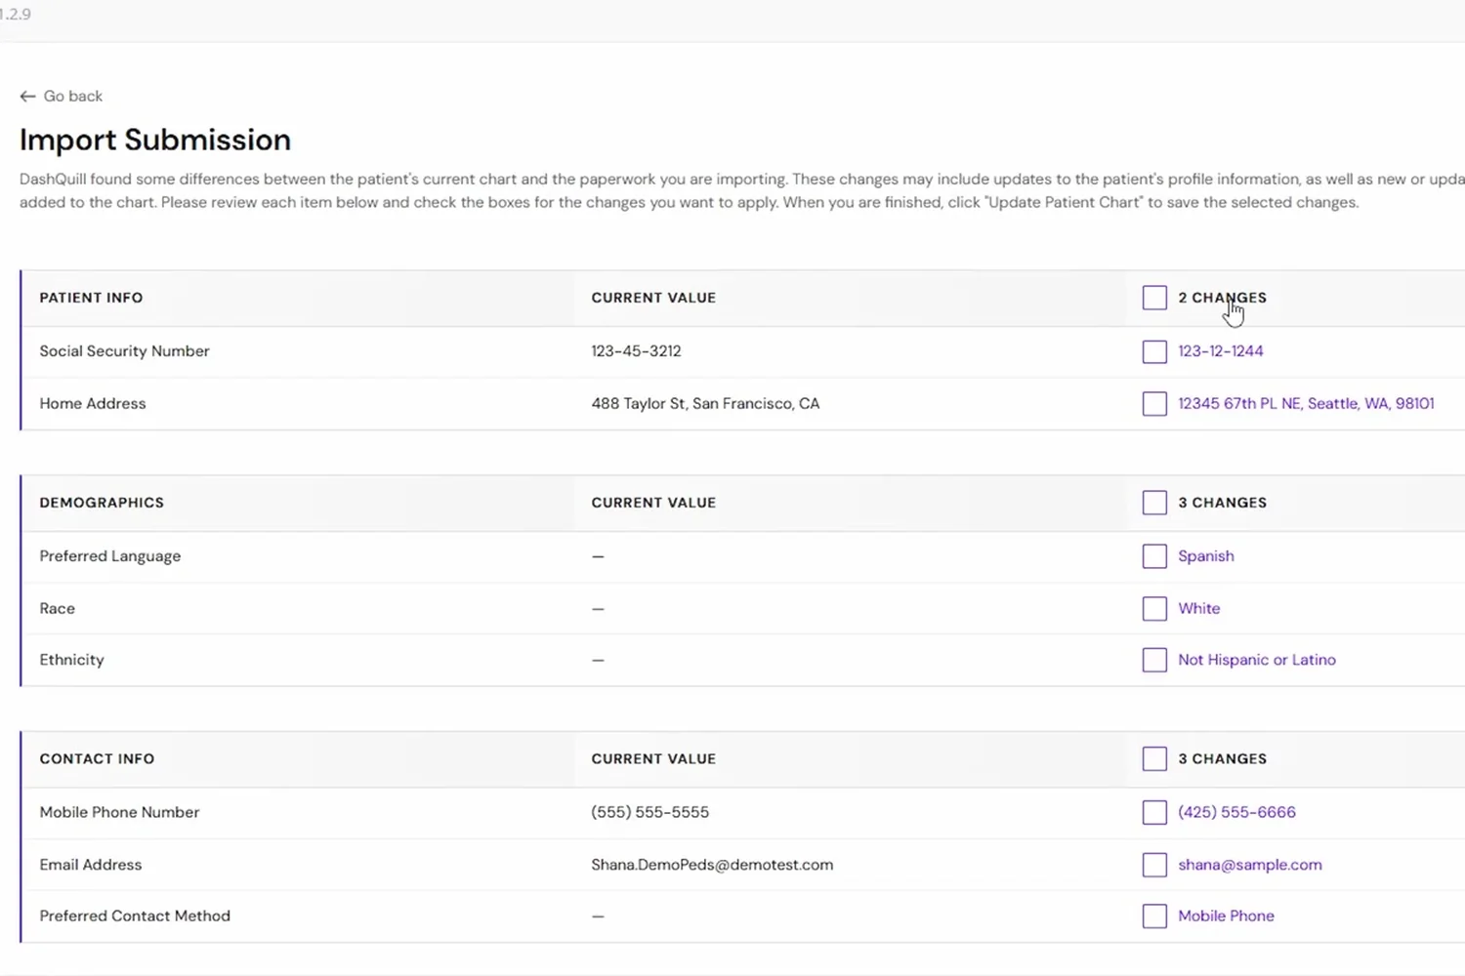Image resolution: width=1465 pixels, height=976 pixels.
Task: Select the (425) 555-6666 phone checkbox
Action: point(1154,813)
